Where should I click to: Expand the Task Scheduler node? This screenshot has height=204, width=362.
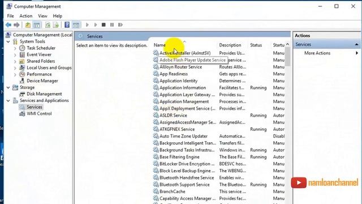click(15, 48)
